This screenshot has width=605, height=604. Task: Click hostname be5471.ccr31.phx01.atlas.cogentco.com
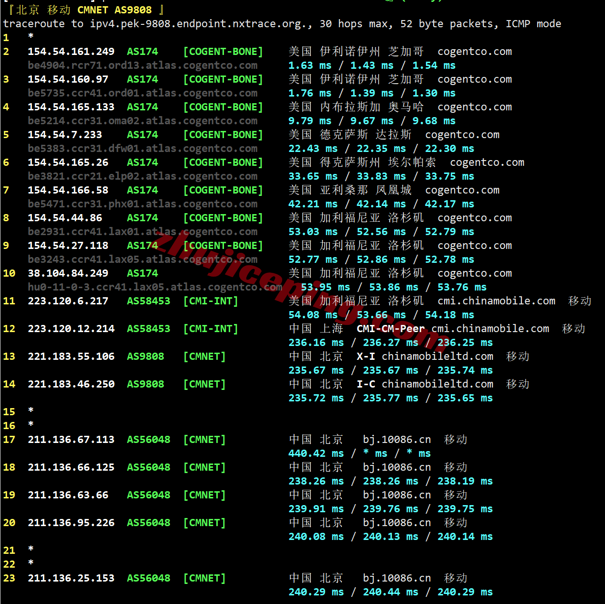143,204
